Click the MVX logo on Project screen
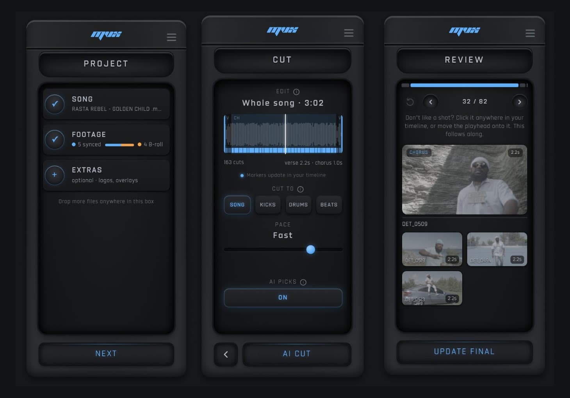 pyautogui.click(x=106, y=35)
